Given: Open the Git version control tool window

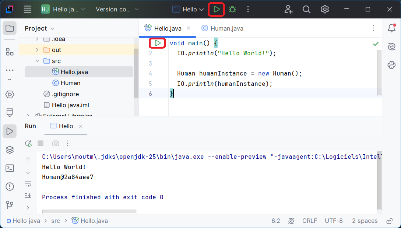Looking at the screenshot, I should [10, 204].
